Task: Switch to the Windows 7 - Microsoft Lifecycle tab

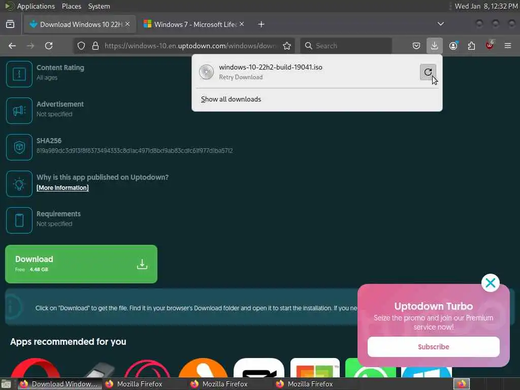Action: [194, 24]
